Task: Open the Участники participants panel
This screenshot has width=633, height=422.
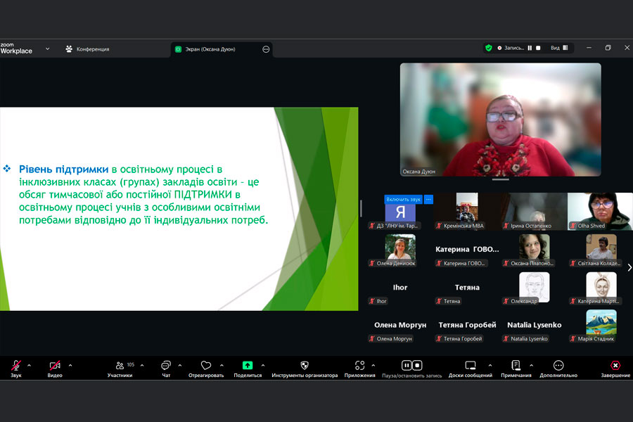Action: click(120, 366)
